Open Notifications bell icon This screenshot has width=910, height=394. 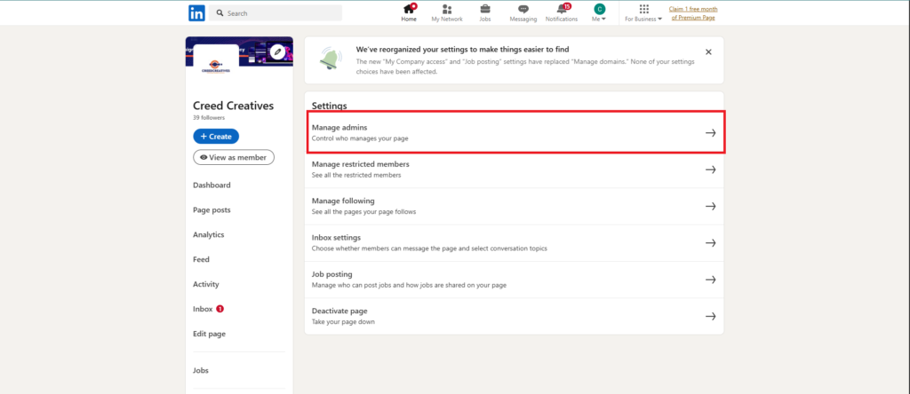coord(562,12)
